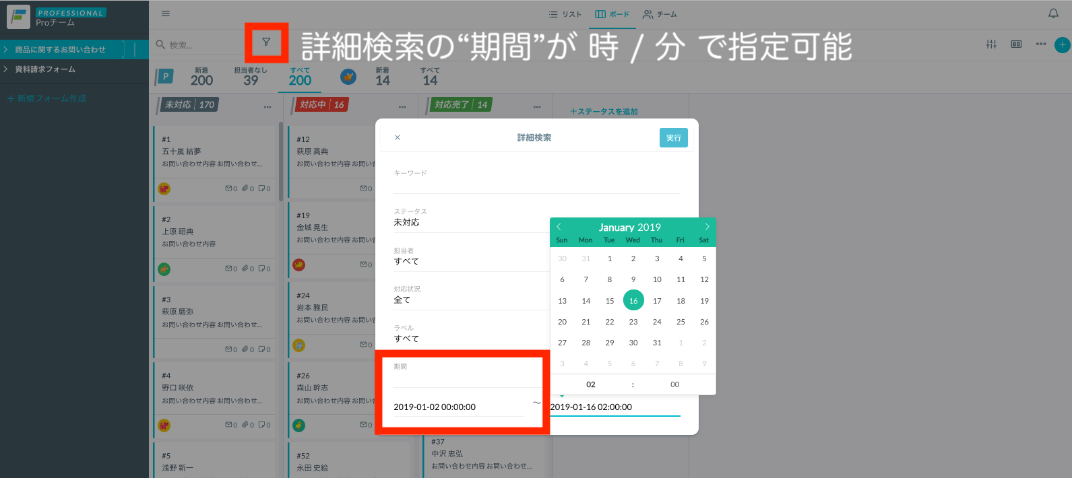
Task: Open the 担当者 dropdown showing すべて
Action: point(470,261)
